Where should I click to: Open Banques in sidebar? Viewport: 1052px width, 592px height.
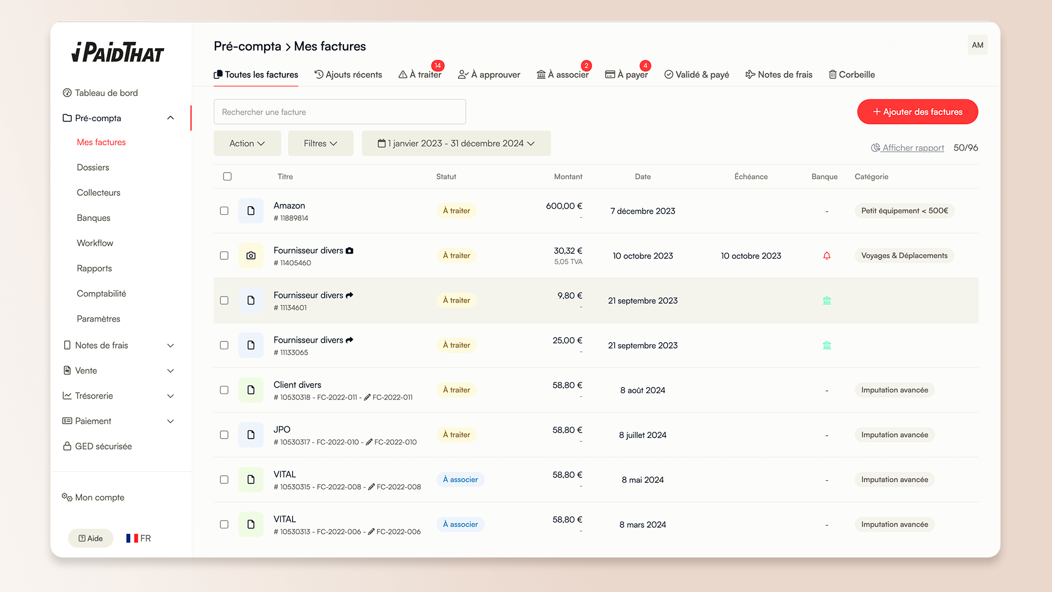point(94,218)
